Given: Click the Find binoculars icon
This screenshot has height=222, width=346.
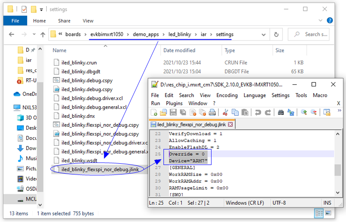Looking at the screenshot, I should pyautogui.click(x=280, y=112).
